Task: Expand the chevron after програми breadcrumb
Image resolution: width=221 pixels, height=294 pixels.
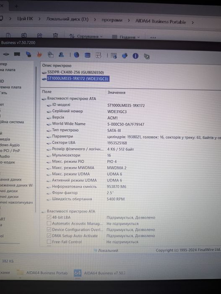Action: [x=129, y=21]
